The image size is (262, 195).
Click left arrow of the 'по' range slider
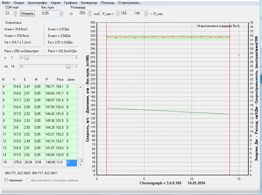click(x=22, y=66)
